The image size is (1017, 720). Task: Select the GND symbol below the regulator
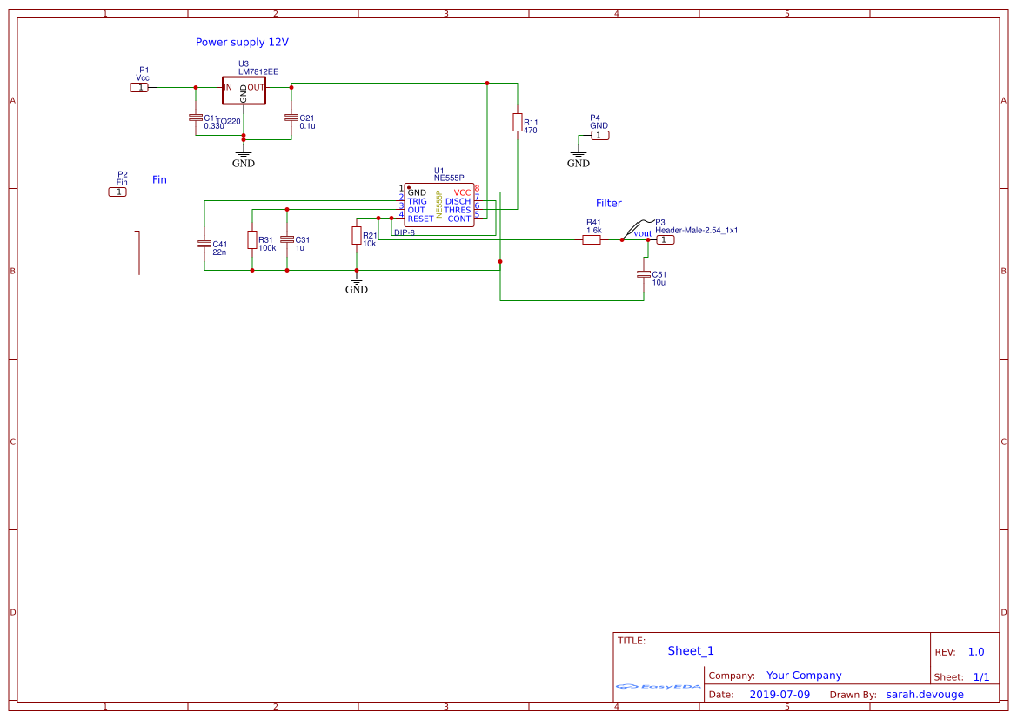point(244,153)
